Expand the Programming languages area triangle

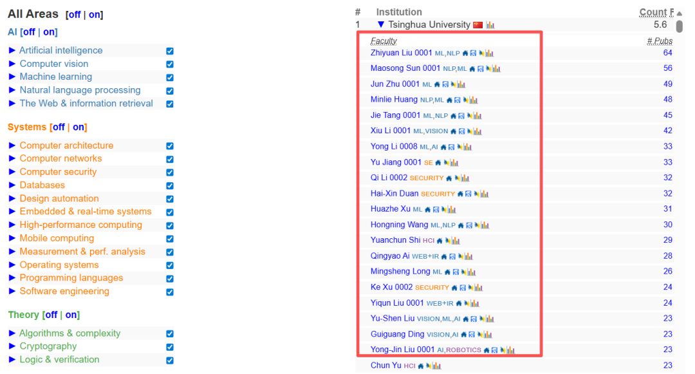point(12,278)
